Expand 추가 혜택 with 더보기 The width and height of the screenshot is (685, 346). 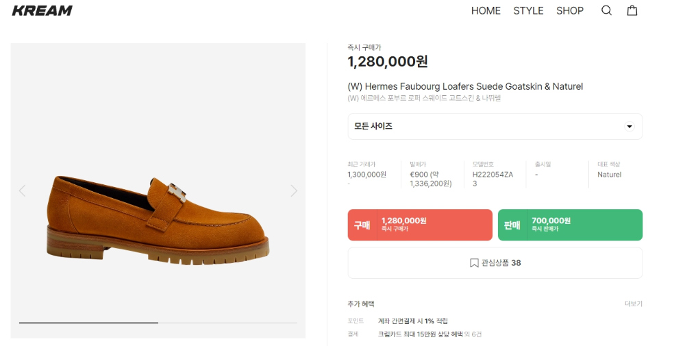[633, 304]
